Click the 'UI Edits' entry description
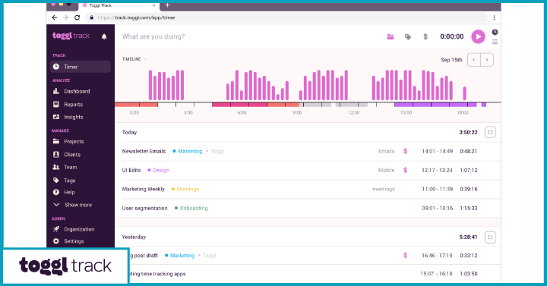This screenshot has height=286, width=547. pyautogui.click(x=131, y=171)
